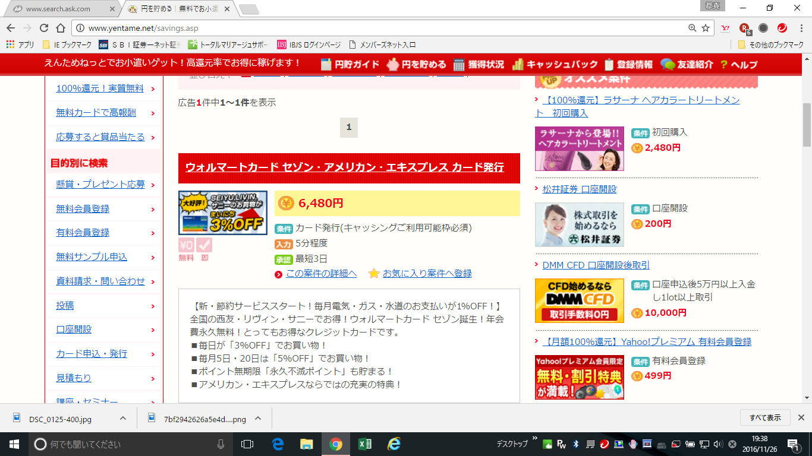Open DMM CFD 口座開設後取引 link

pyautogui.click(x=596, y=265)
